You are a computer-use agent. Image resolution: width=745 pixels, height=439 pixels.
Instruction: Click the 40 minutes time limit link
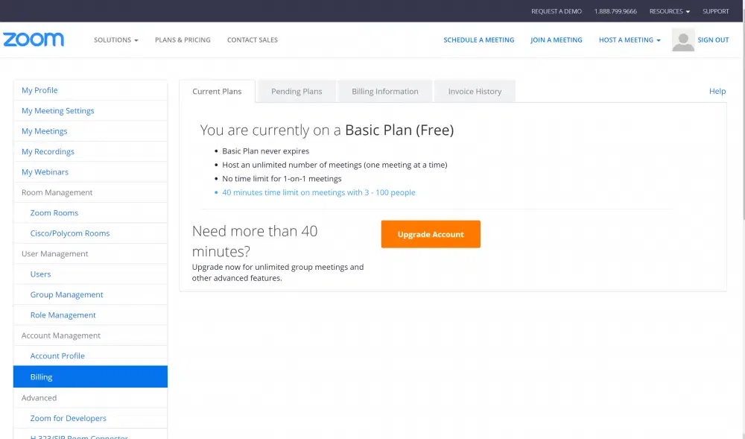coord(318,192)
